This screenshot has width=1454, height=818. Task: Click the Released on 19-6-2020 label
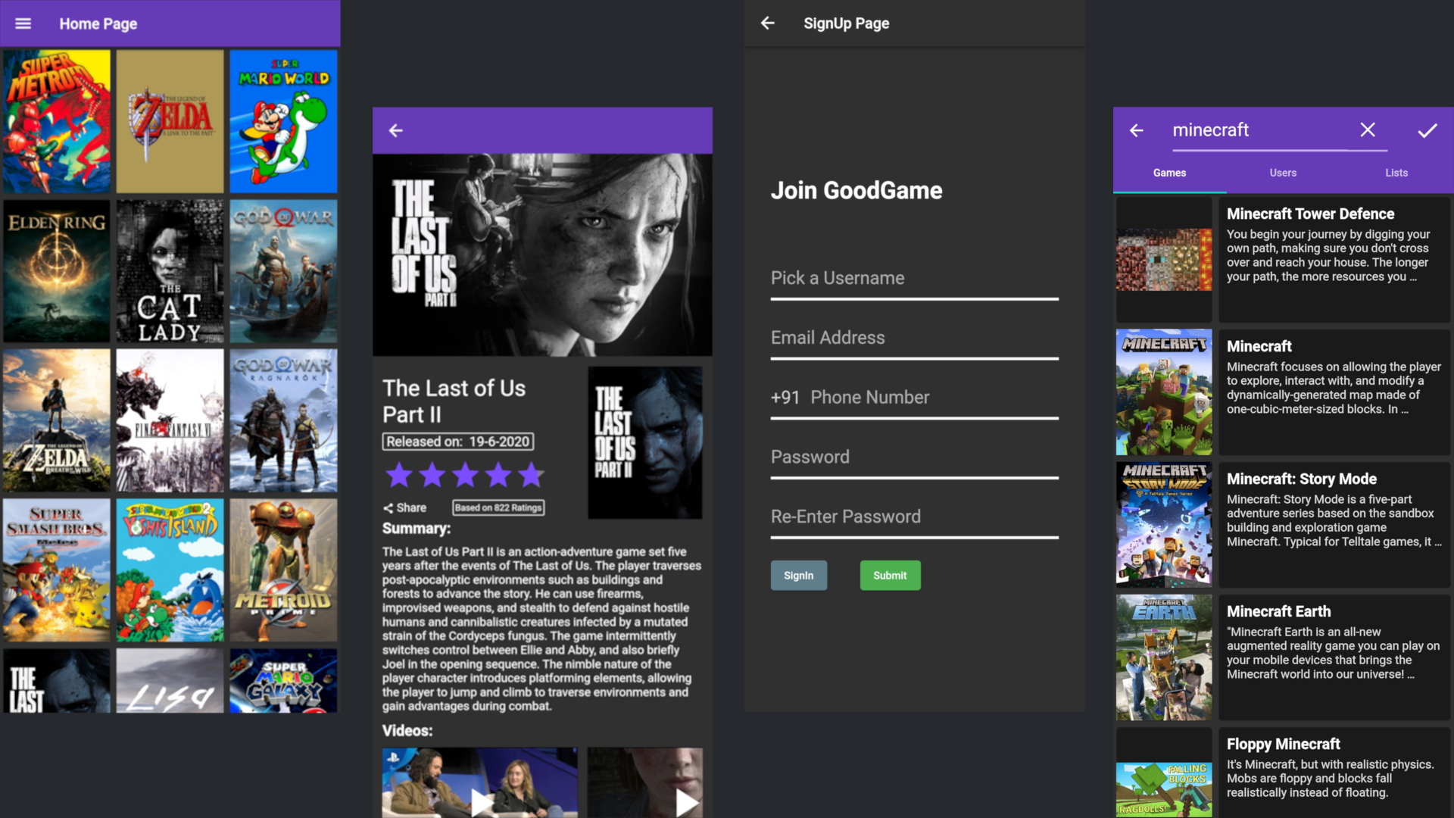(x=458, y=442)
